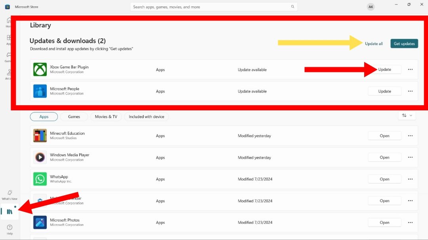The image size is (428, 240).
Task: Open more options for Windows Media Player
Action: click(x=410, y=157)
